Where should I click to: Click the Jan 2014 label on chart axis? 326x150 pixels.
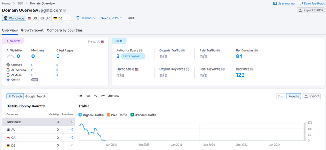(x=111, y=145)
